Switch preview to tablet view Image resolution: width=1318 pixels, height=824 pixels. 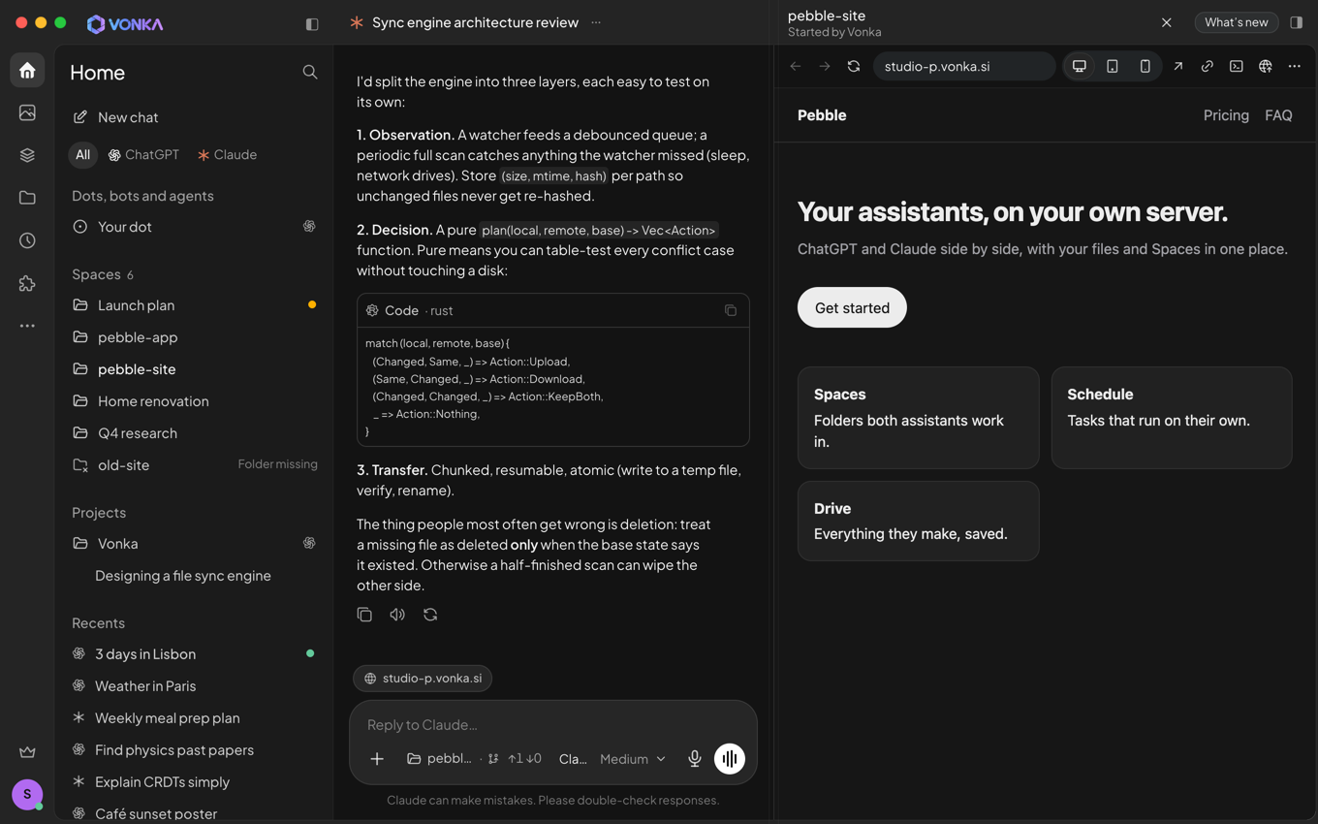pos(1113,66)
